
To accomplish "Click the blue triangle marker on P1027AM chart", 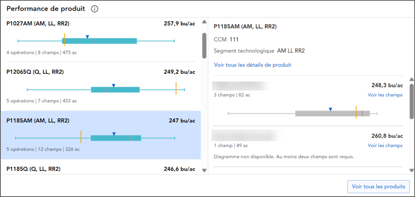I will click(x=87, y=37).
